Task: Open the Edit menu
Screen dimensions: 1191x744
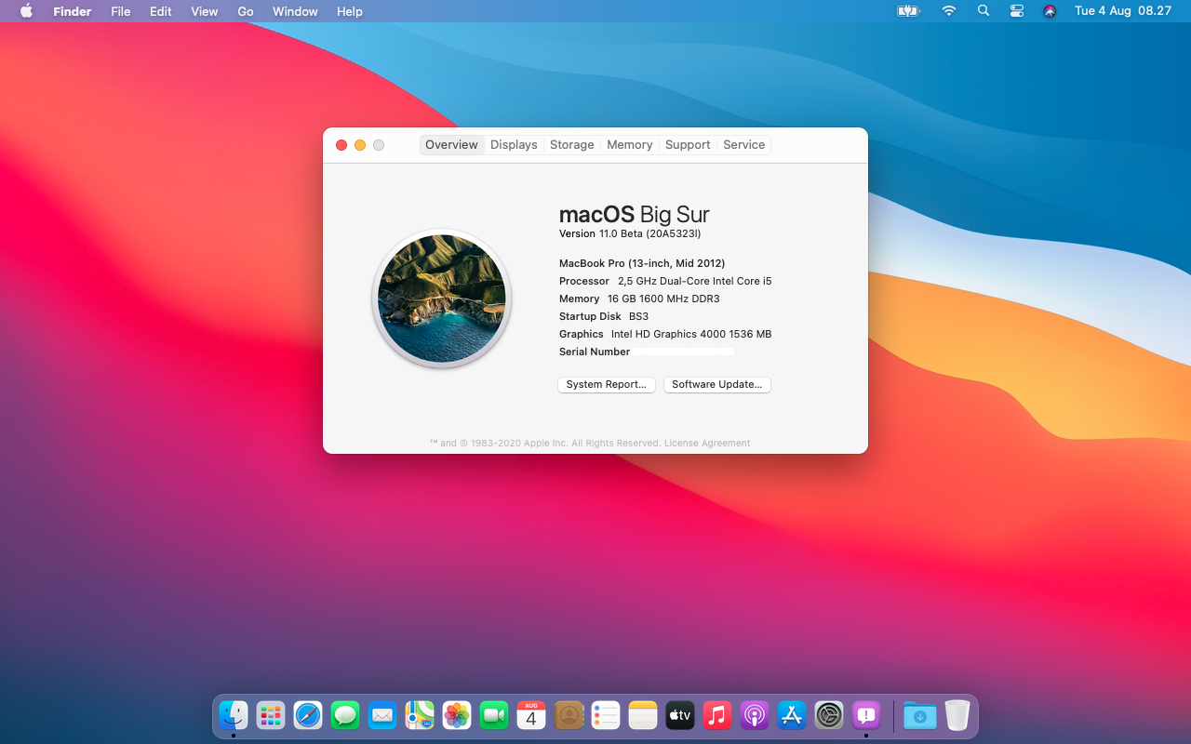Action: click(x=161, y=11)
